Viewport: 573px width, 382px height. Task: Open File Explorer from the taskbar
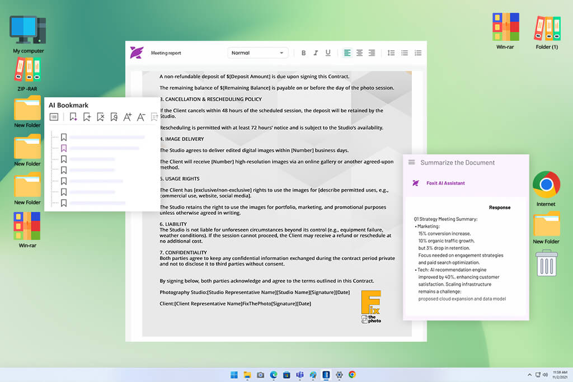(247, 375)
